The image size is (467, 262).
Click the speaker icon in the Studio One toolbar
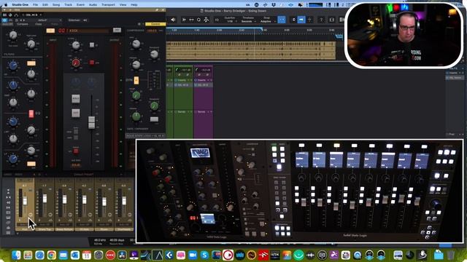173,20
